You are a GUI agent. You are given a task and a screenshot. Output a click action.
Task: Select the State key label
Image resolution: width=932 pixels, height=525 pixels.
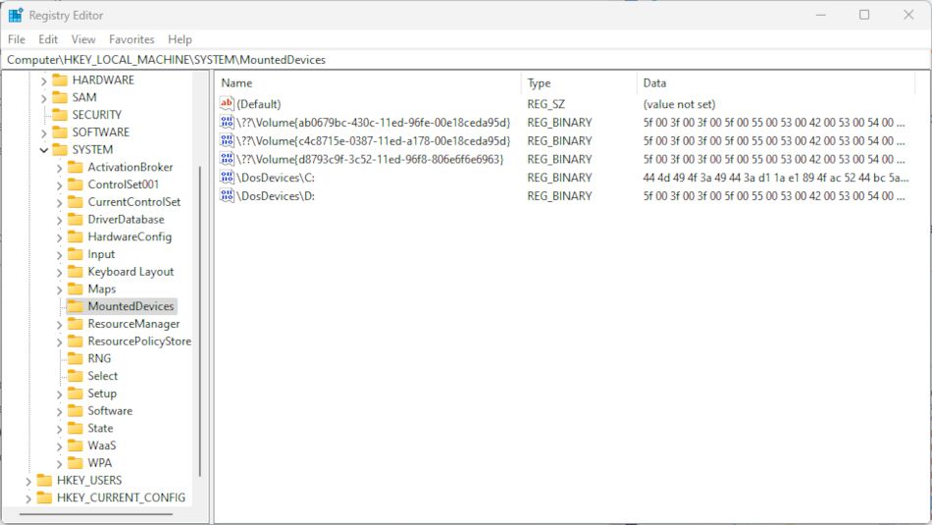[x=100, y=428]
